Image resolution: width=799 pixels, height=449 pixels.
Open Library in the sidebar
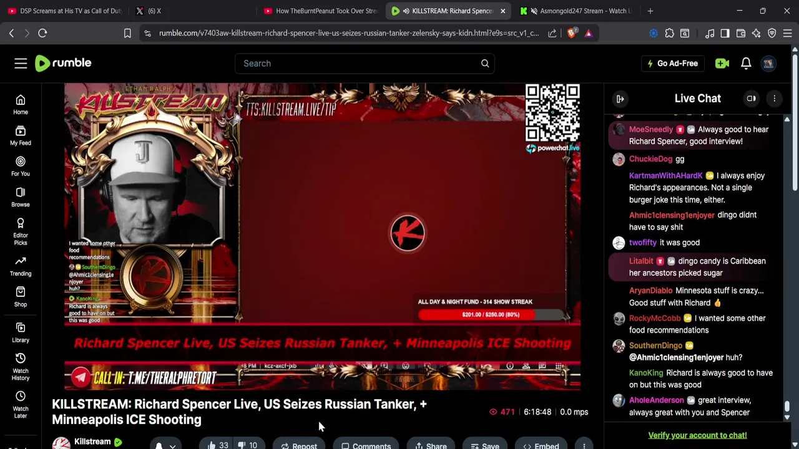coord(21,332)
